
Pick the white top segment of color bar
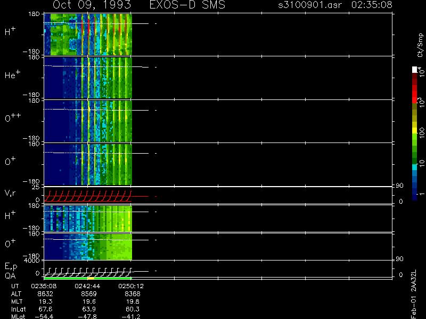click(x=415, y=70)
